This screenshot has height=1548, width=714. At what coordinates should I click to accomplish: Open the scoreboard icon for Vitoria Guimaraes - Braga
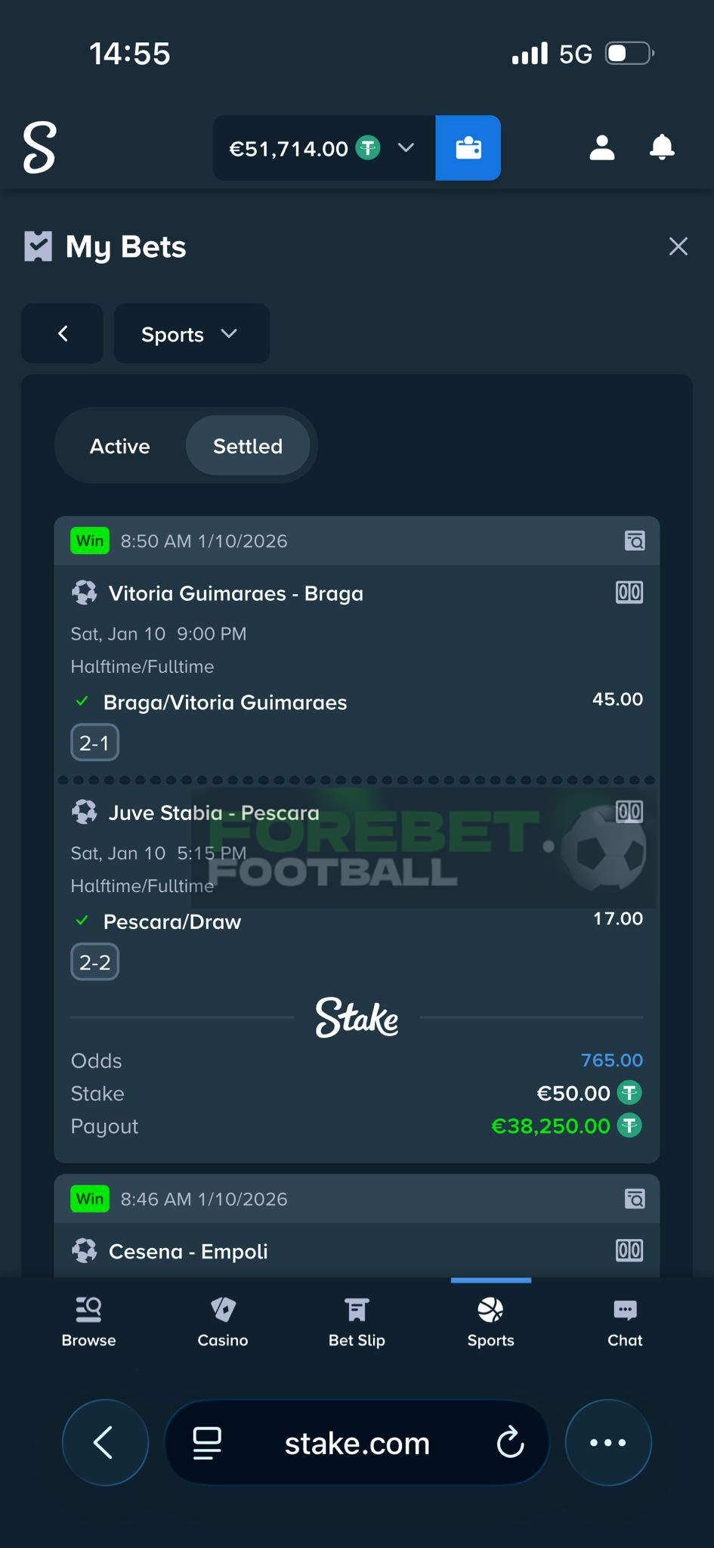[x=629, y=593]
